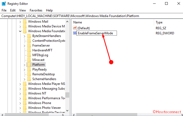The image size is (183, 116).
Task: Collapse the Windows Media Foundation key
Action: [x=20, y=31]
